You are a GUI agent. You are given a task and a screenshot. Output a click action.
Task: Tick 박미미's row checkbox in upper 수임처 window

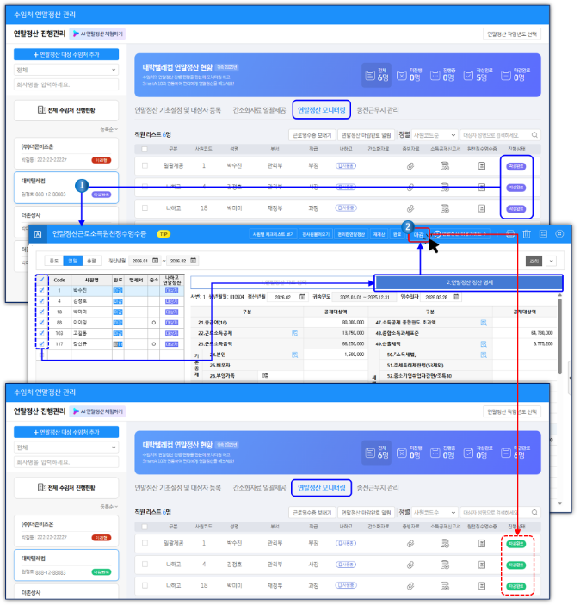coord(145,208)
